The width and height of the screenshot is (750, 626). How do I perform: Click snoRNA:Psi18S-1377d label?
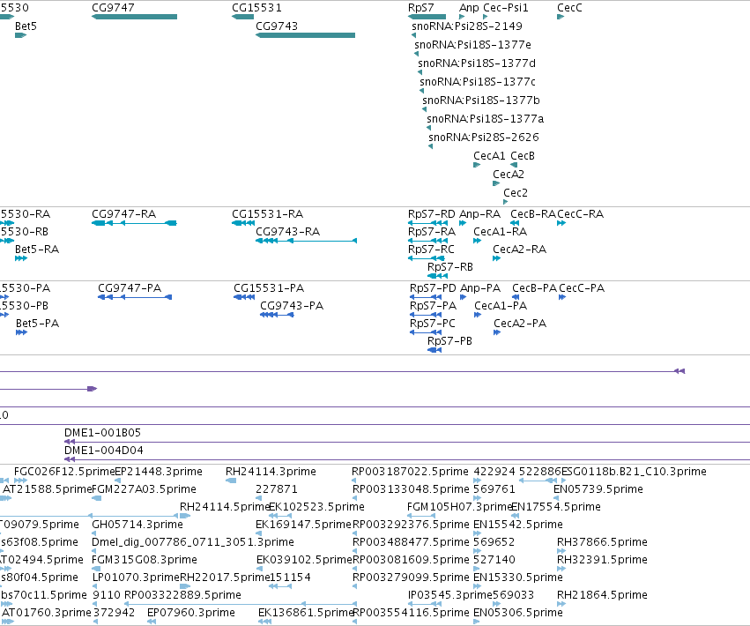click(477, 63)
